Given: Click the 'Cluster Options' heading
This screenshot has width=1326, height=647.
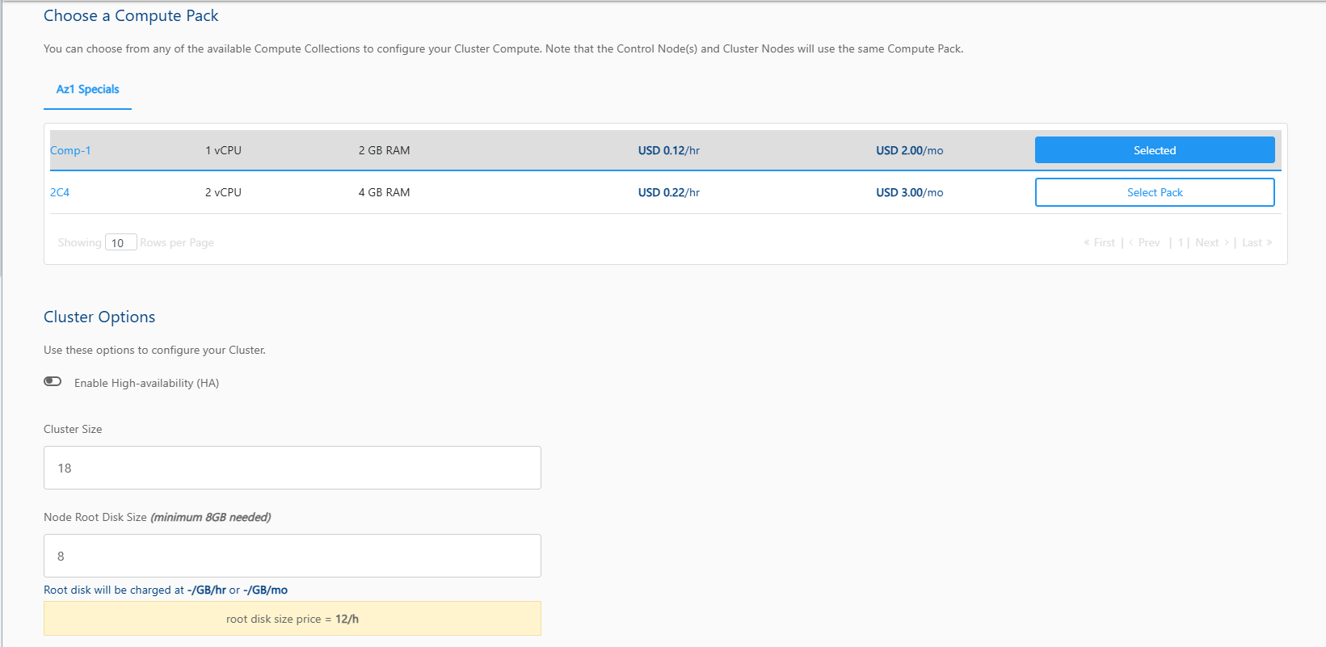Looking at the screenshot, I should click(99, 317).
